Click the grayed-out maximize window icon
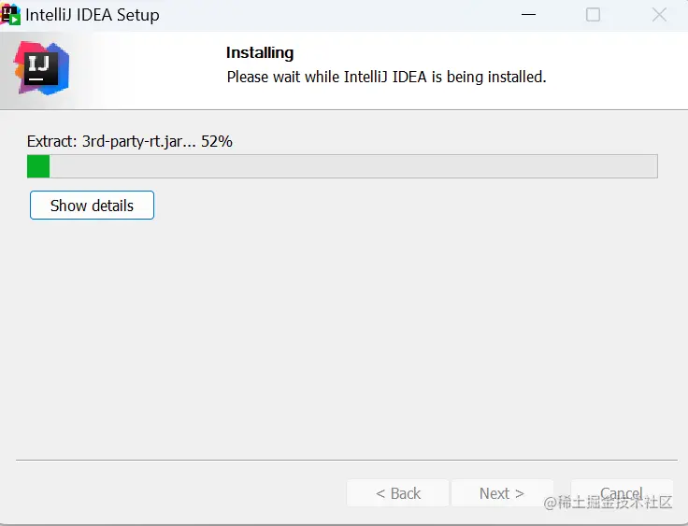 click(x=593, y=14)
